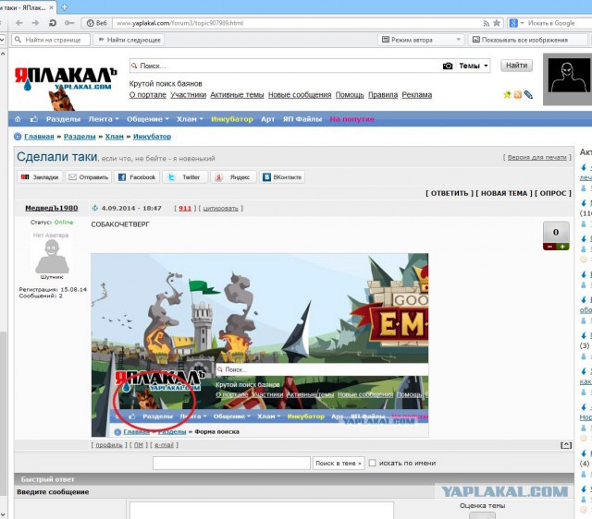Share via Яндекс button
Screen dimensions: 592x519
233,177
